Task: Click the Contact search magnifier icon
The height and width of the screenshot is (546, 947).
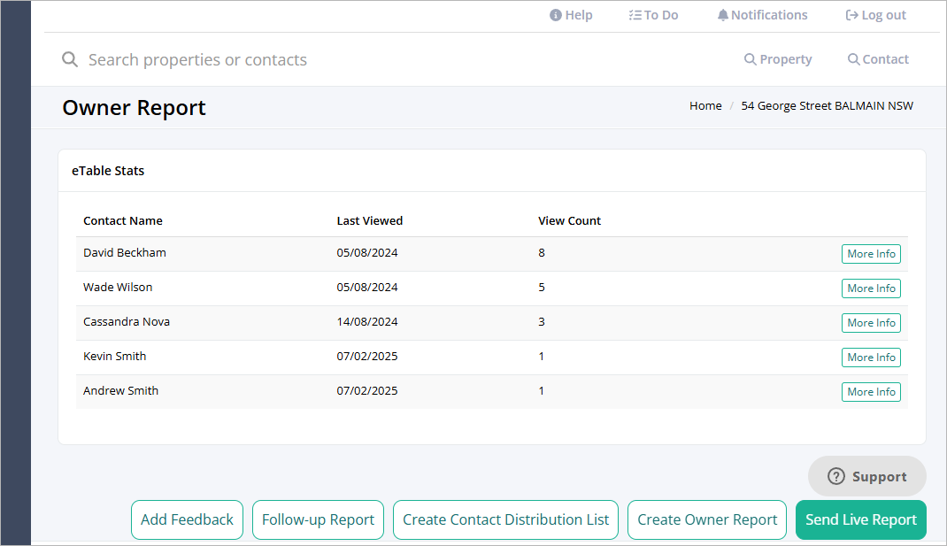Action: [853, 59]
